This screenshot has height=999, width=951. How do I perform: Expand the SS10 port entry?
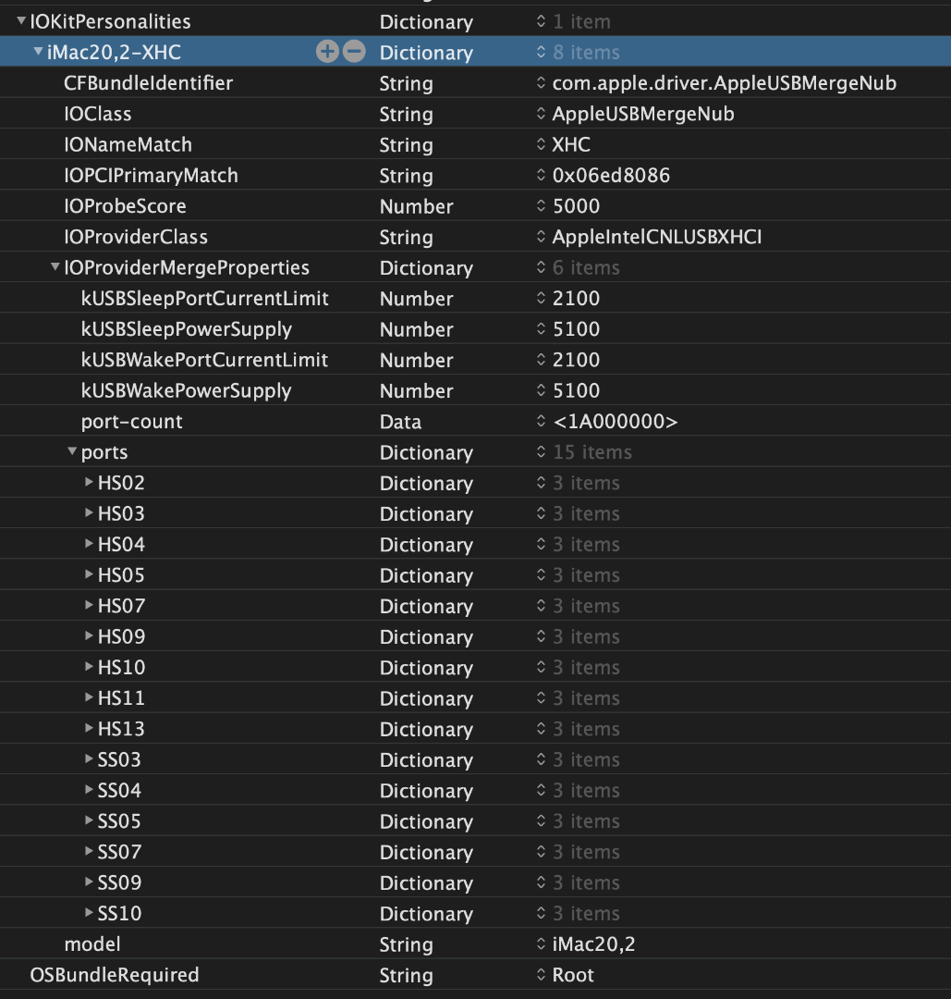pyautogui.click(x=89, y=912)
